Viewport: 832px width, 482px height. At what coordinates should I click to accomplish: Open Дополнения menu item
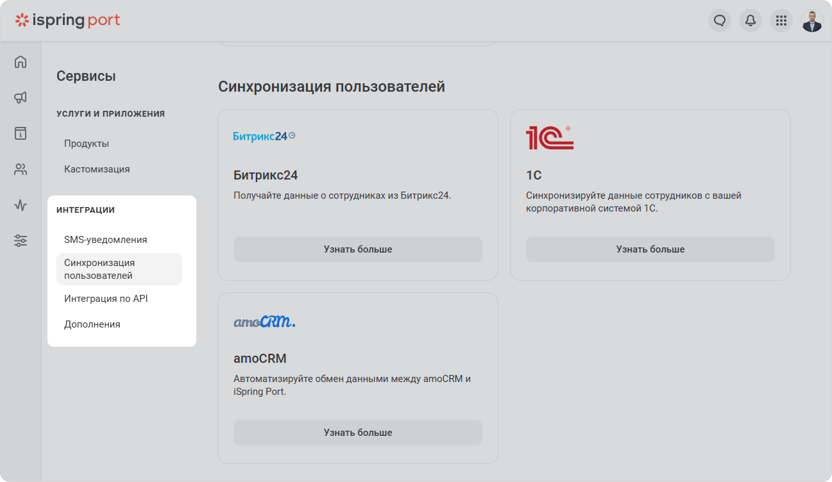pyautogui.click(x=92, y=324)
